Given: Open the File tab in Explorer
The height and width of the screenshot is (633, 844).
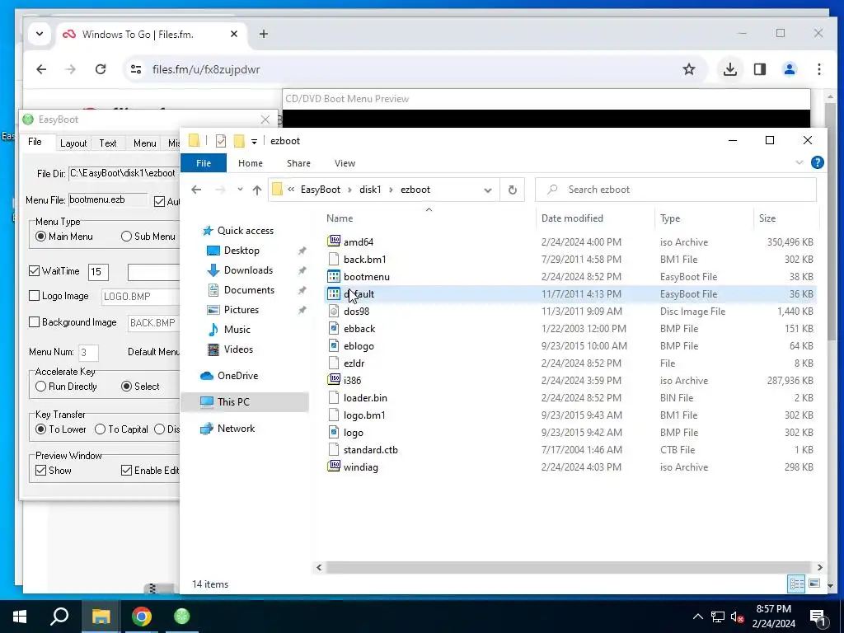Looking at the screenshot, I should point(204,163).
